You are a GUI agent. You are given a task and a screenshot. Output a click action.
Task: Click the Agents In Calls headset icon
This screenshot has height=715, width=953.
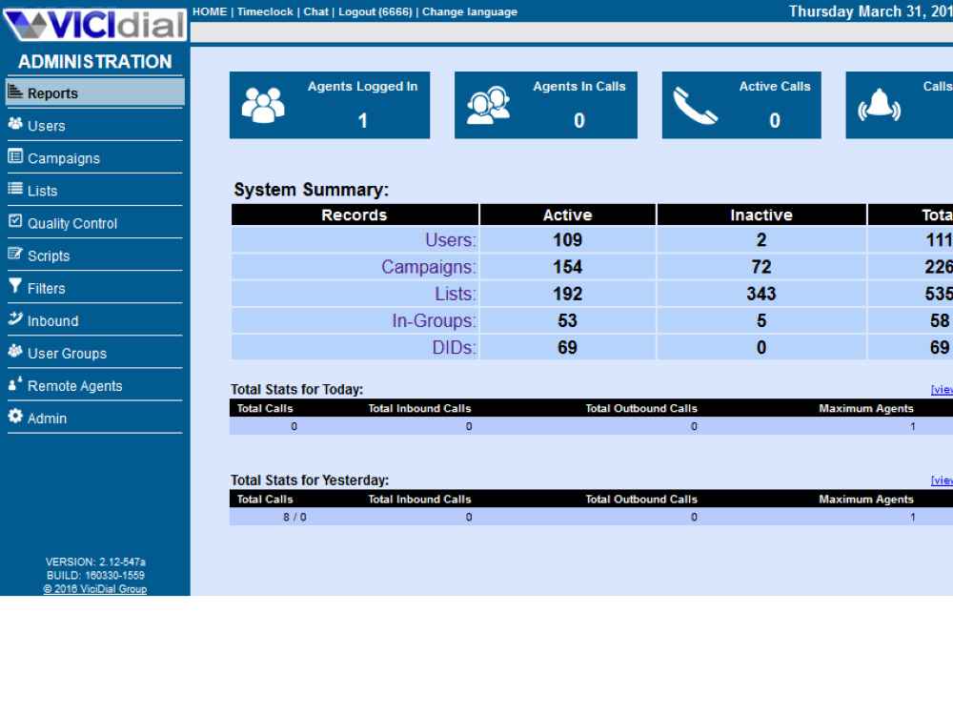click(489, 105)
